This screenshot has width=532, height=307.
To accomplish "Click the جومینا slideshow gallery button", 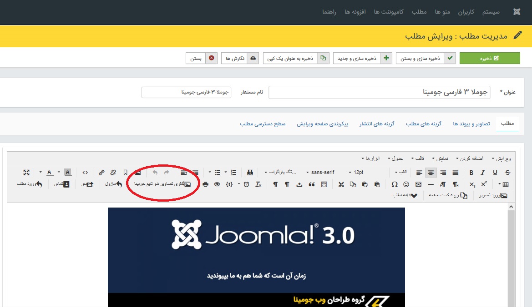I will tap(162, 184).
